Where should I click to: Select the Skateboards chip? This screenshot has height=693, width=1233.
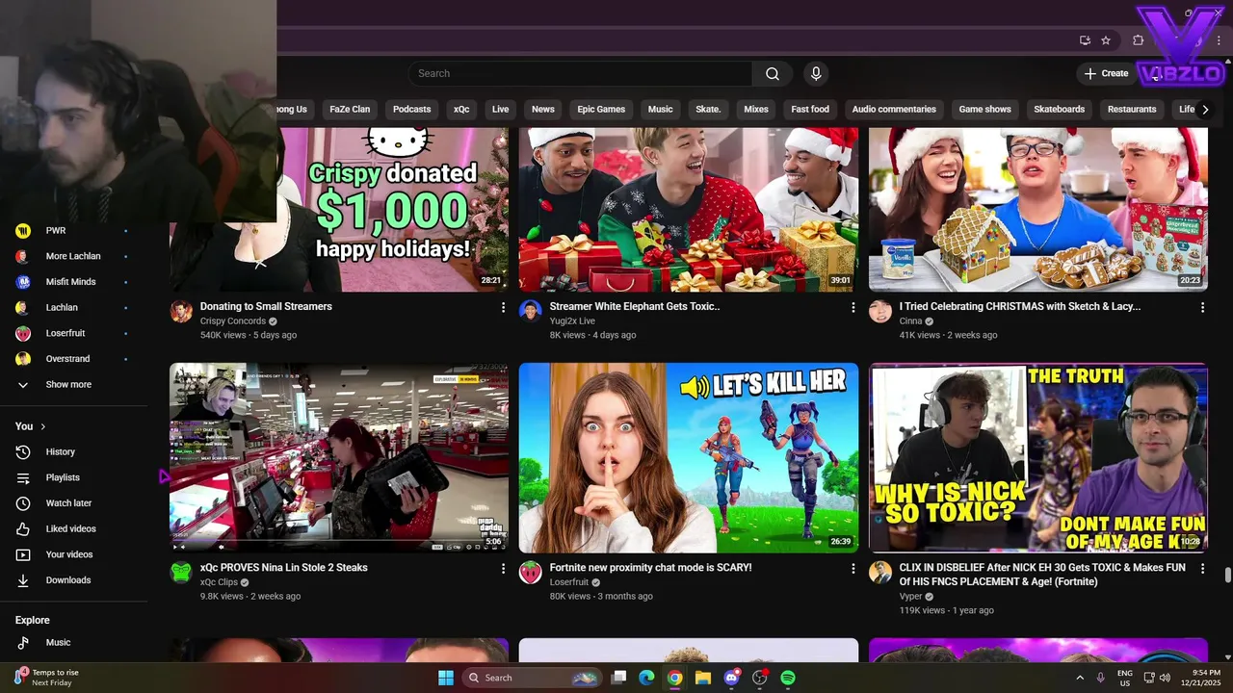(x=1060, y=110)
